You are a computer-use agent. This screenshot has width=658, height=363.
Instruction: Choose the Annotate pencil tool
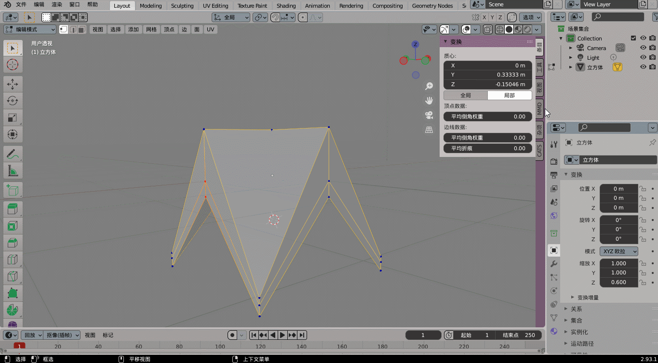pyautogui.click(x=13, y=154)
